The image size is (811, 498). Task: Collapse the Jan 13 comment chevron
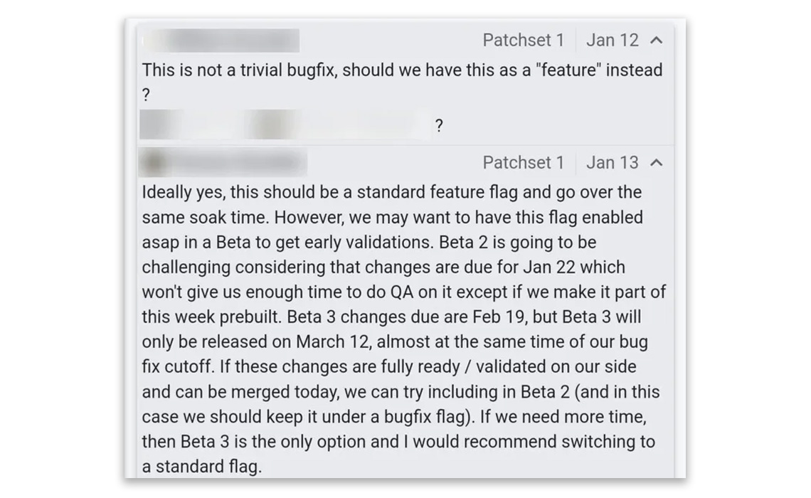(x=657, y=163)
